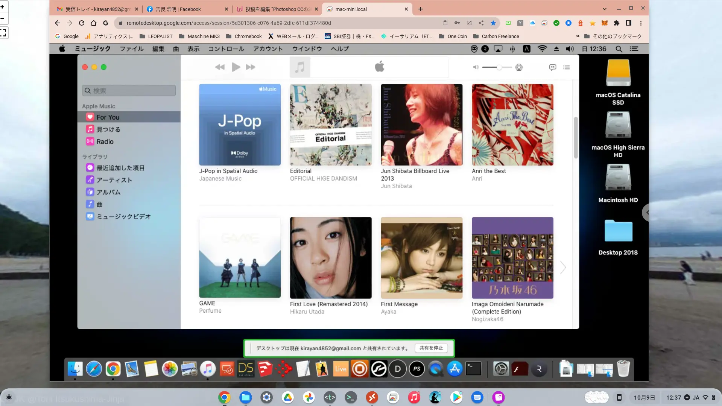The image size is (722, 406).
Task: Bookmark page with the star icon
Action: pos(493,23)
